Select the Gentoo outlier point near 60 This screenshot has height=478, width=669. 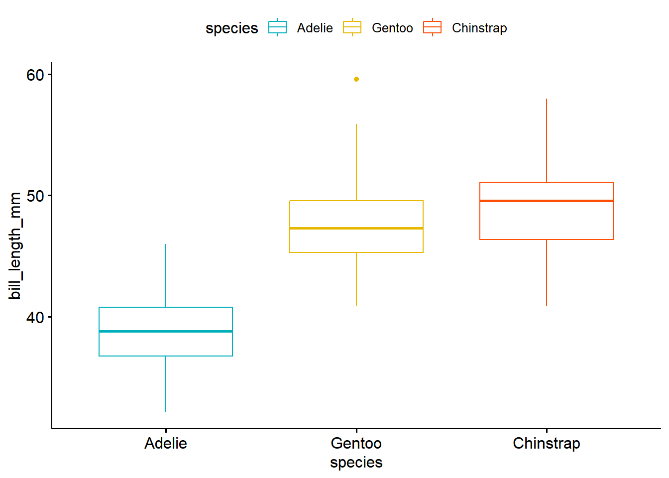(356, 79)
